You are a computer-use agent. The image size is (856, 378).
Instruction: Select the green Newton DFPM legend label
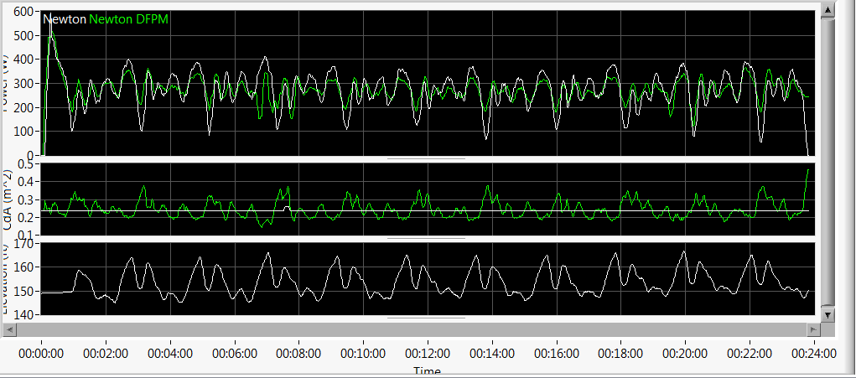tap(129, 18)
